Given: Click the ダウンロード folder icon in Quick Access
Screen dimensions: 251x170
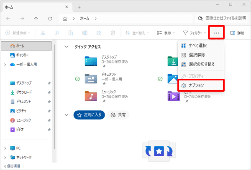Looking at the screenshot, I should pos(172,61).
